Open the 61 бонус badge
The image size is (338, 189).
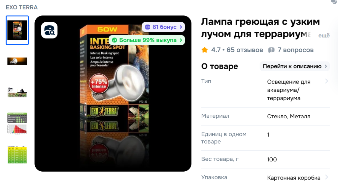[x=163, y=27]
